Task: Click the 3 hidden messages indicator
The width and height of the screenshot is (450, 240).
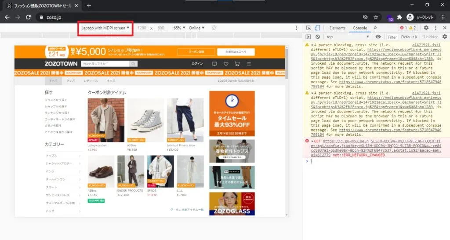Action: (431, 37)
